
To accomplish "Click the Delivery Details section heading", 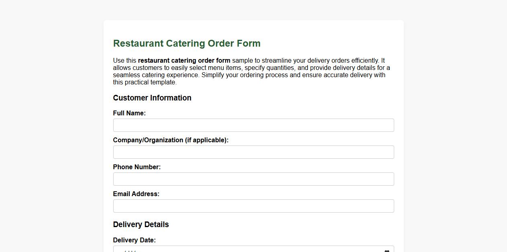I will click(141, 224).
